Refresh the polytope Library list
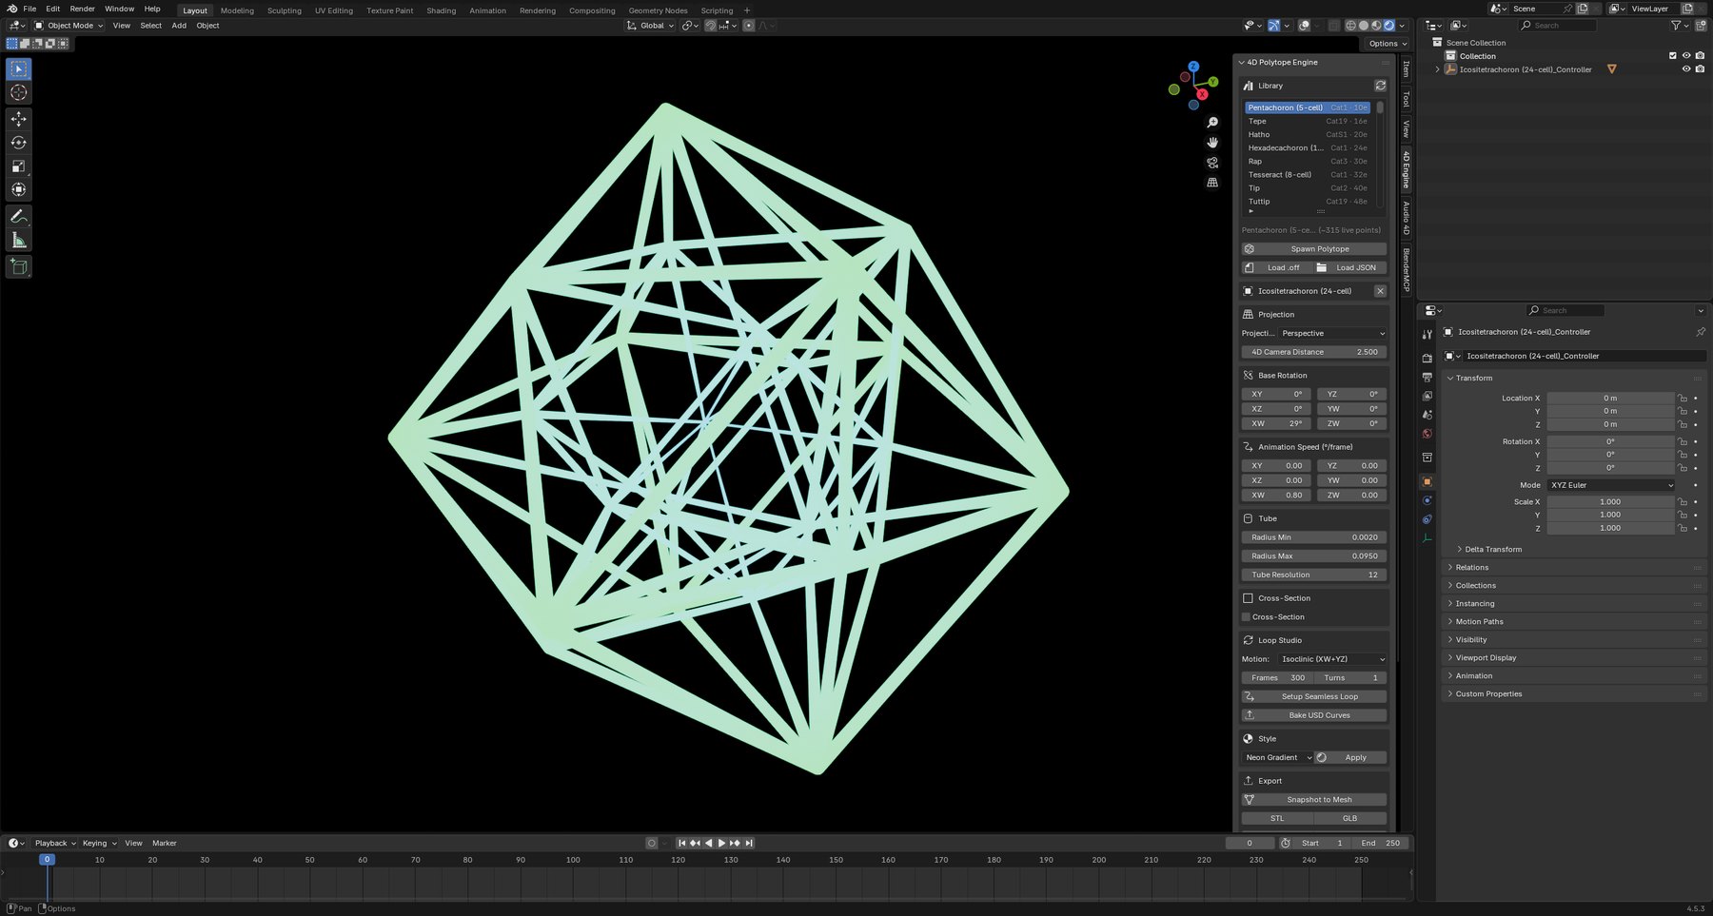The height and width of the screenshot is (916, 1713). [1380, 86]
